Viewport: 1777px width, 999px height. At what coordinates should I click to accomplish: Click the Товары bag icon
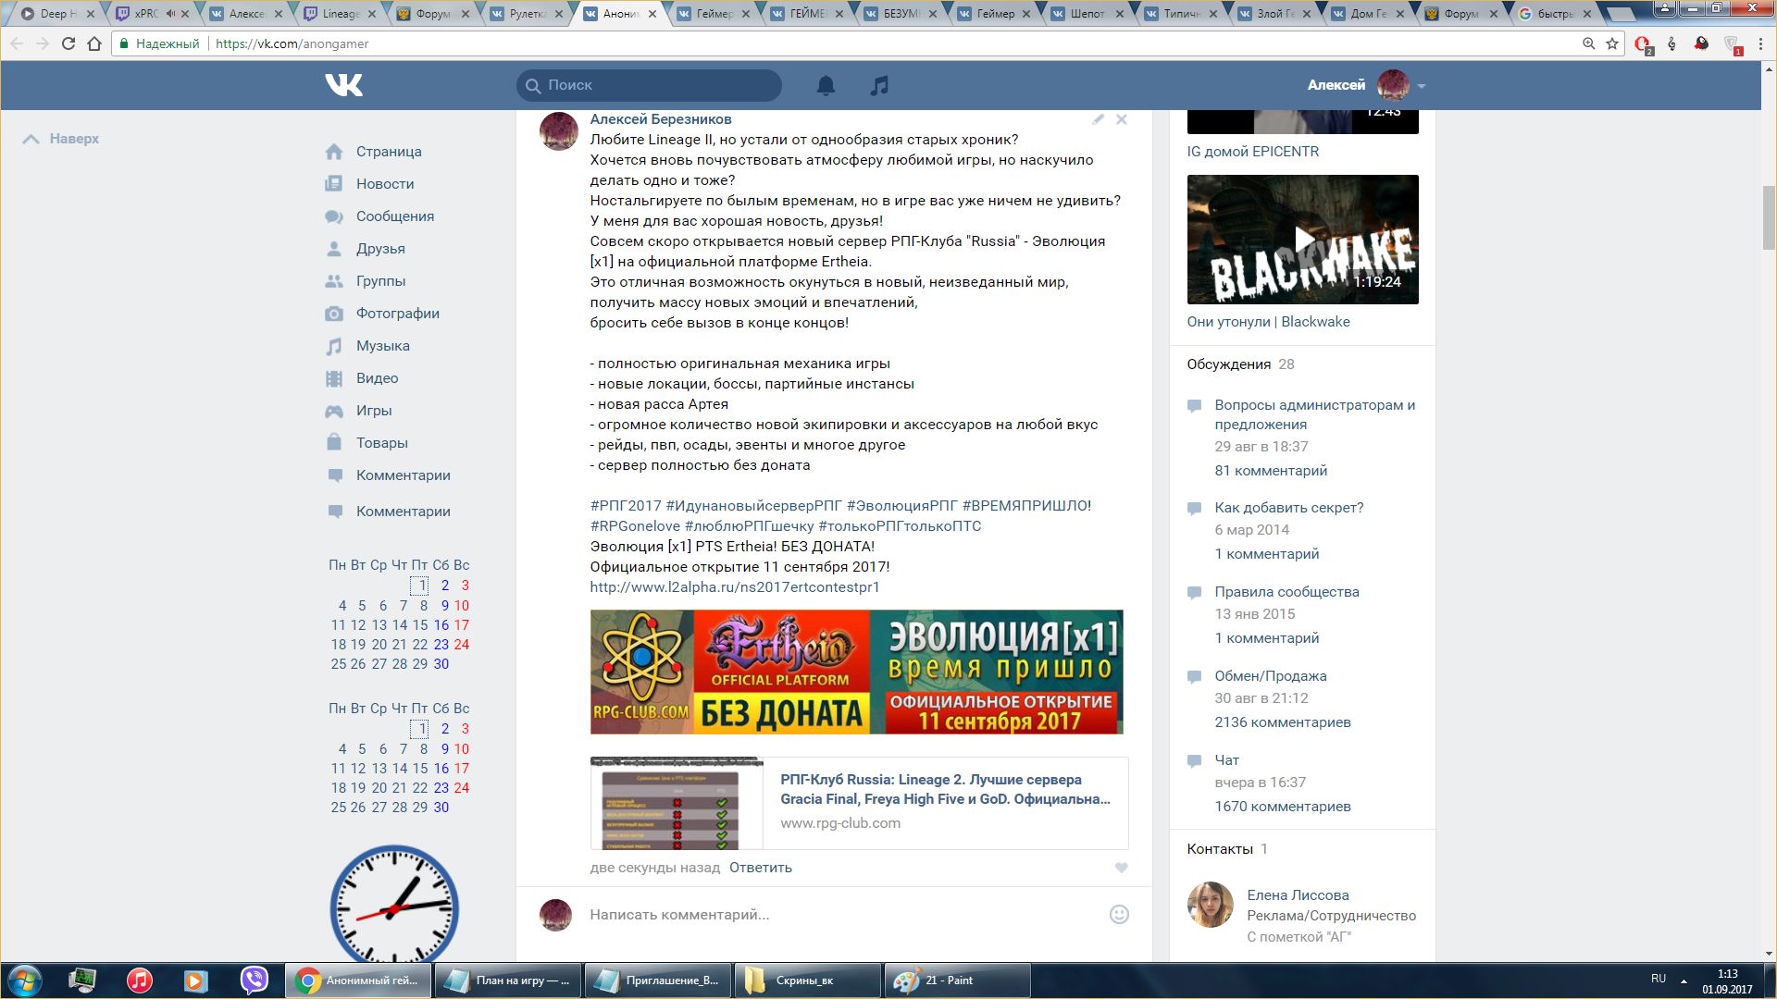[x=334, y=442]
